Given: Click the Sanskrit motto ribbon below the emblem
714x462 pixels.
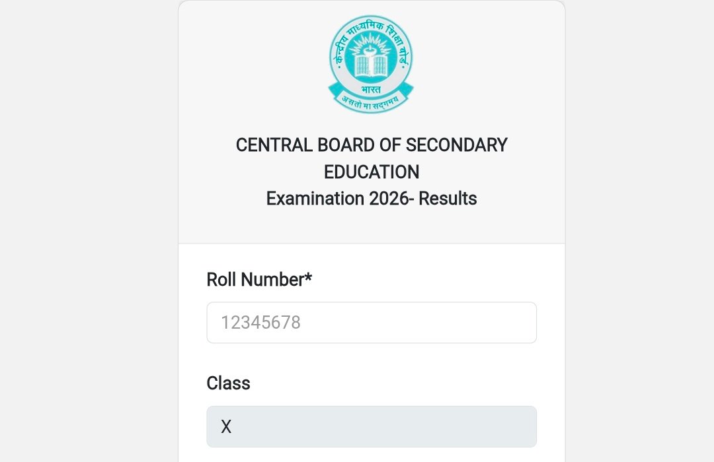Looking at the screenshot, I should tap(371, 100).
